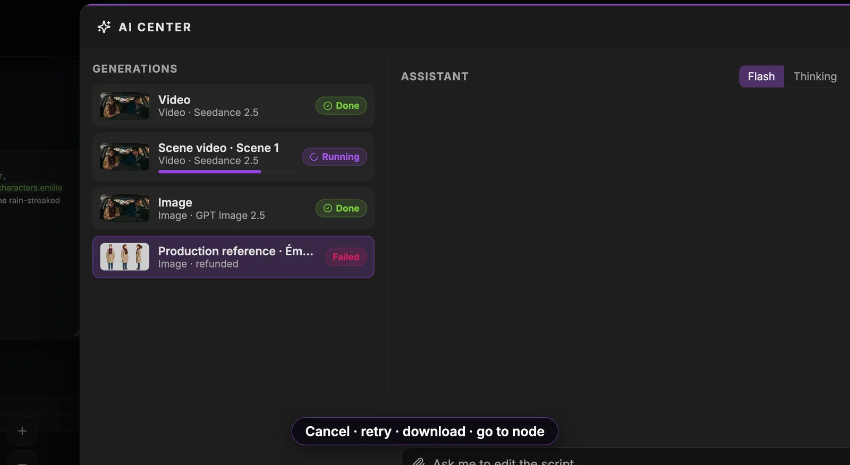Switch assistant to Flash mode

tap(761, 76)
